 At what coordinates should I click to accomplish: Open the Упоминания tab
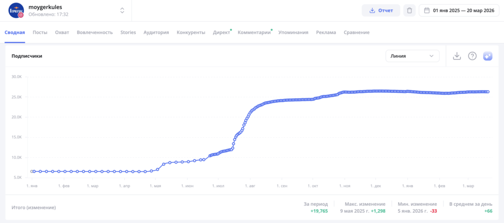293,32
